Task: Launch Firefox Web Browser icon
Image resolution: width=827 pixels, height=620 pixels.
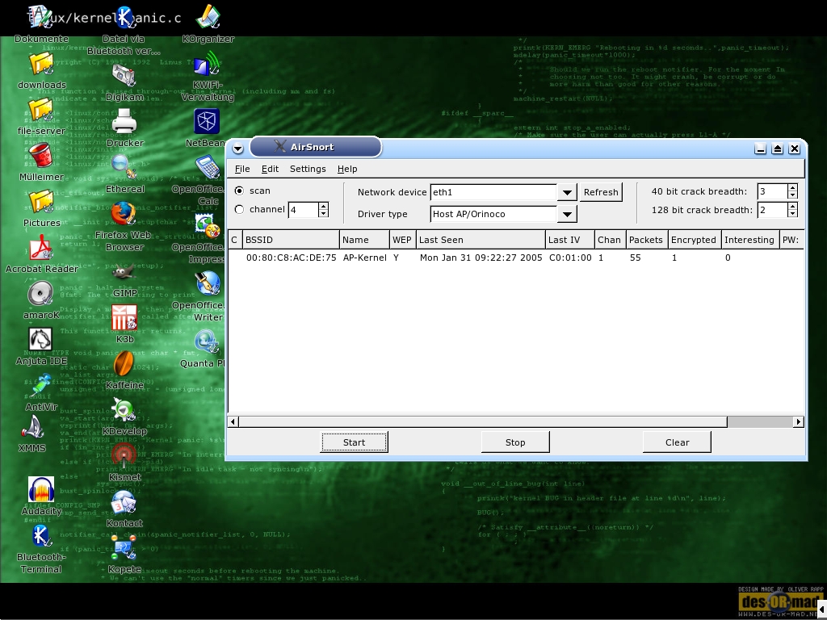Action: (x=124, y=213)
